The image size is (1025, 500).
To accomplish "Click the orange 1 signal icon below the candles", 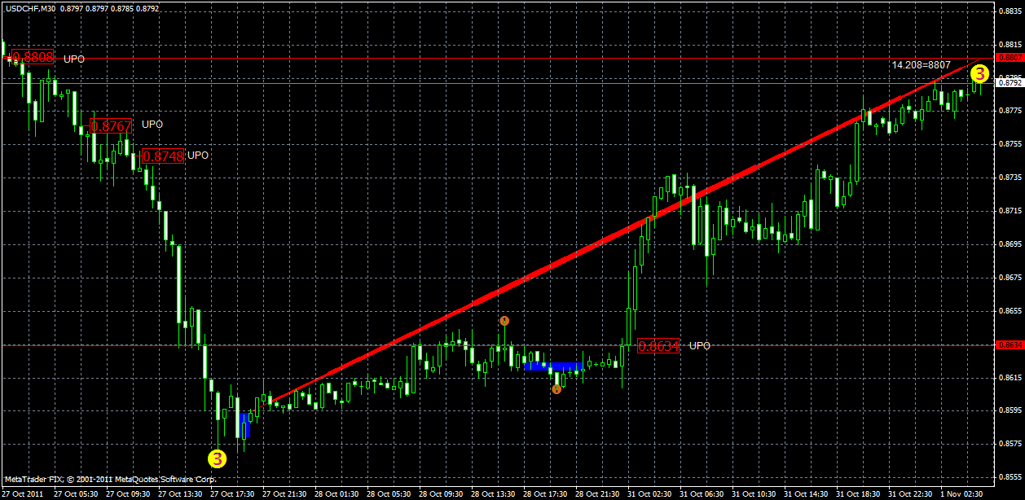I will [x=558, y=390].
